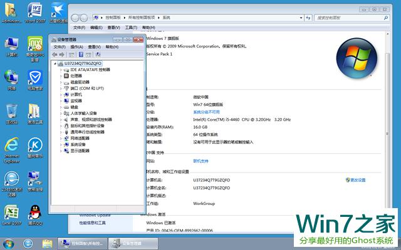Expand the 网络适配器 network adapters node
This screenshot has height=250, width=401.
[61, 138]
